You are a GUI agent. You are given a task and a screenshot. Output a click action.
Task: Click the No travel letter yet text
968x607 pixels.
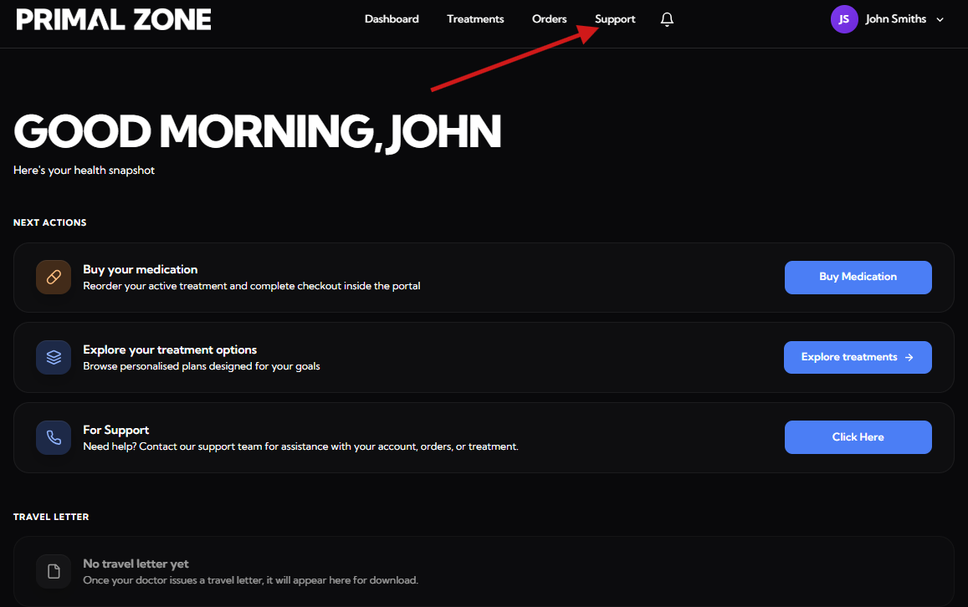(136, 564)
